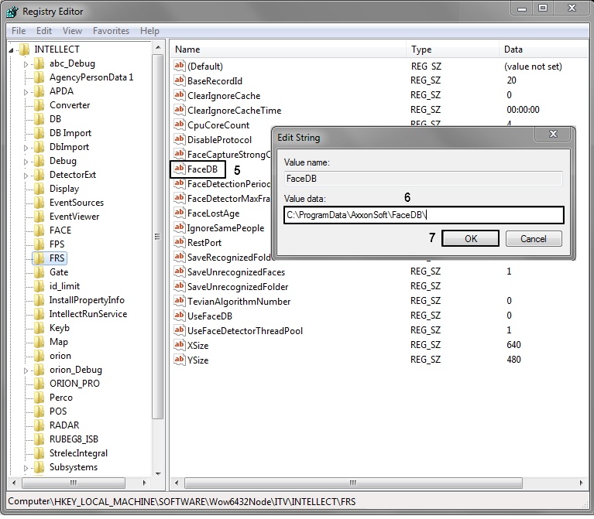The image size is (594, 519).
Task: Click the string icon next to XSize
Action: click(180, 345)
